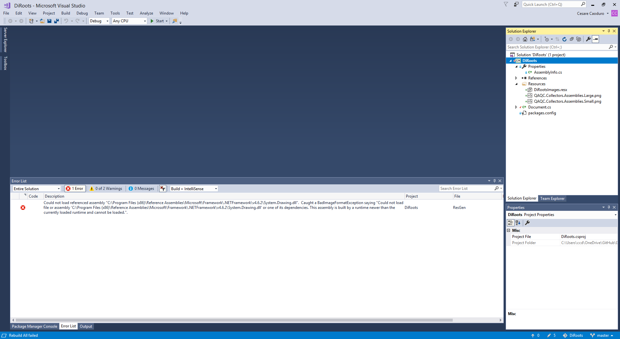Open the Debug menu
Image resolution: width=620 pixels, height=339 pixels.
coord(82,13)
